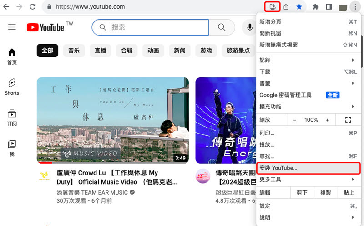Image resolution: width=364 pixels, height=226 pixels.
Task: Open the share page icon in address bar
Action: point(286,6)
